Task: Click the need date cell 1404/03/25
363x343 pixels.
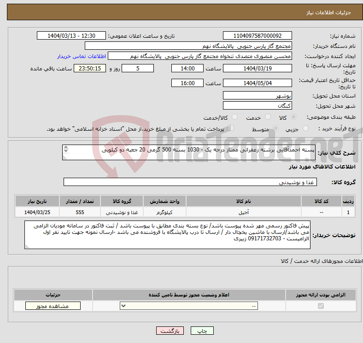Action: 37,212
